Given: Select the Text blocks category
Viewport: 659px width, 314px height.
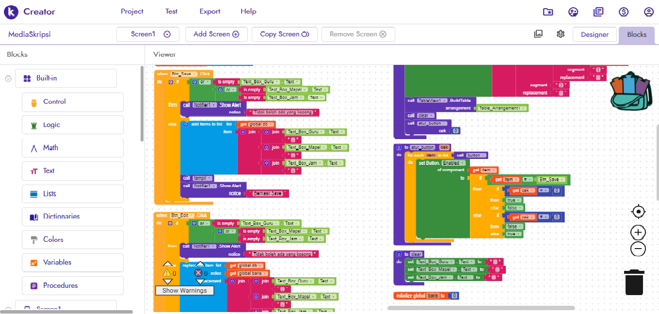Looking at the screenshot, I should [x=73, y=171].
